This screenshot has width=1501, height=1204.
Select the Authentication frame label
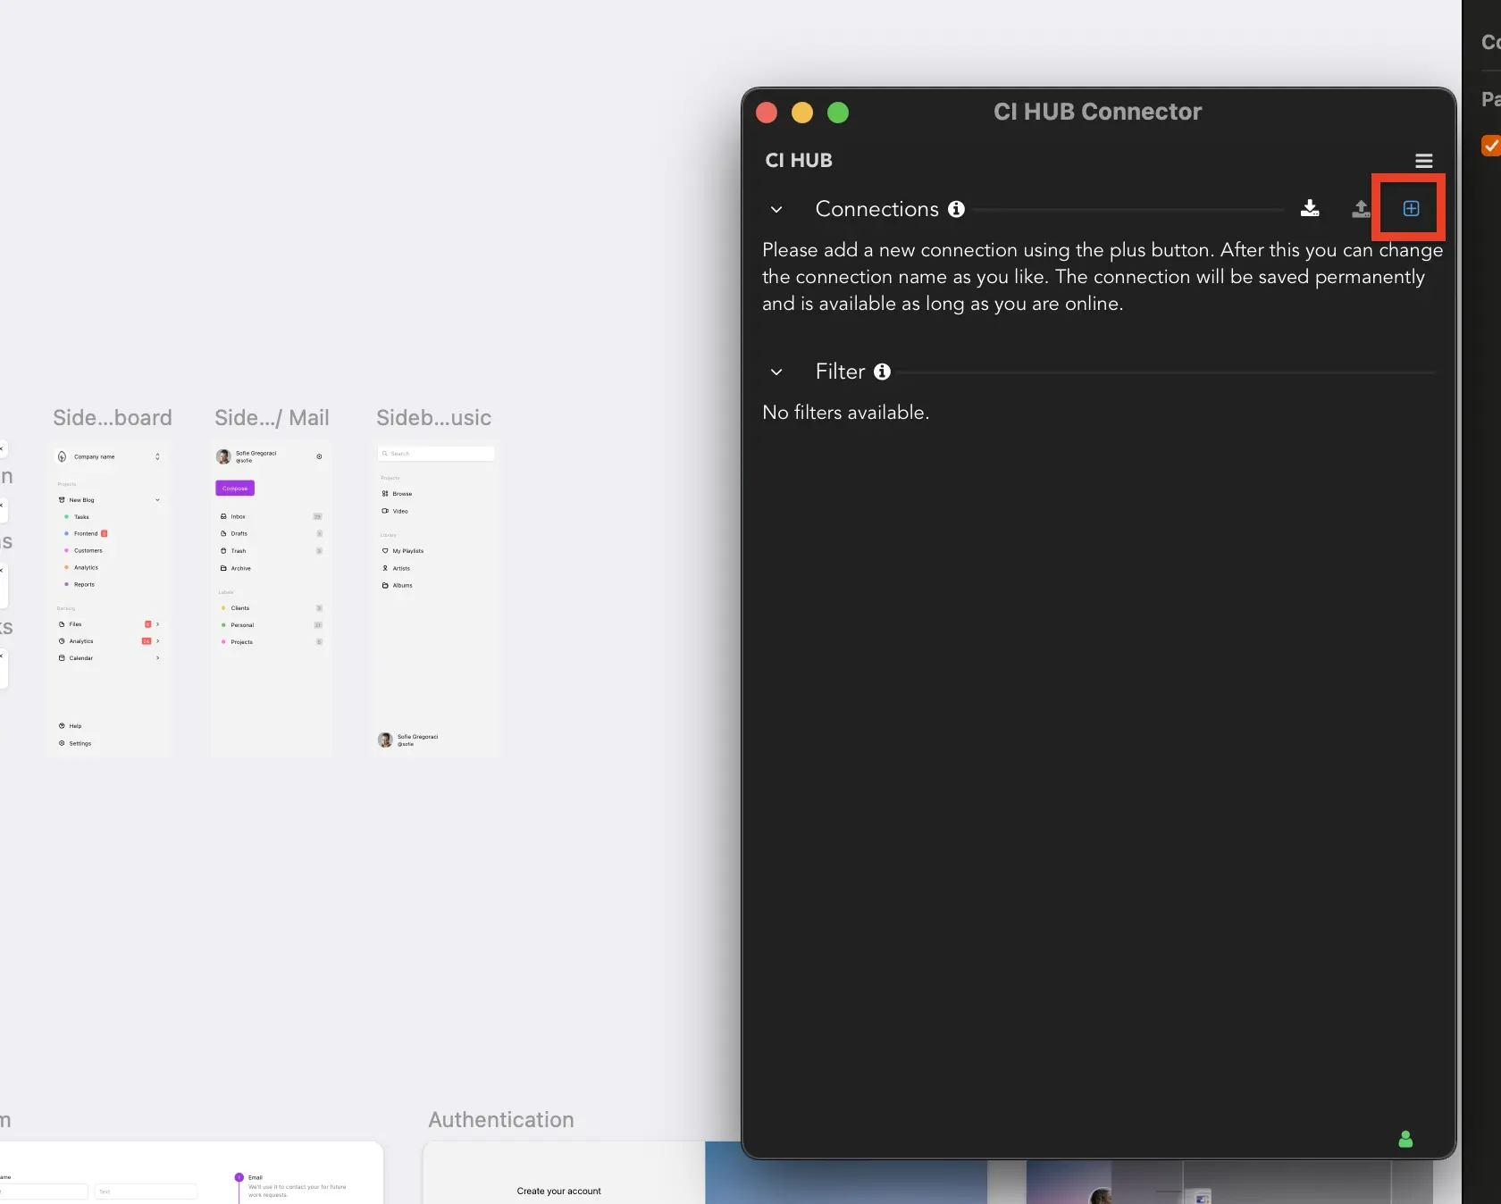coord(501,1120)
